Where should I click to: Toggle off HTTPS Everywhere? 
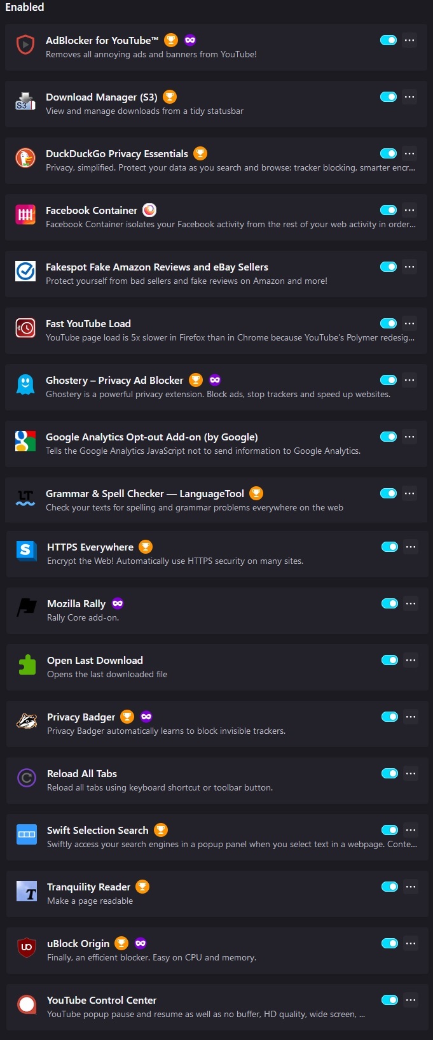390,547
